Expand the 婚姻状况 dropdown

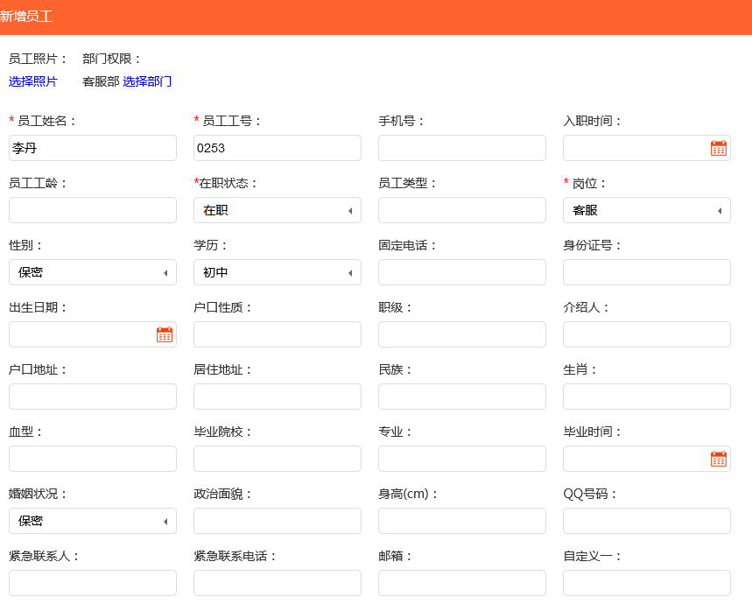click(x=92, y=521)
